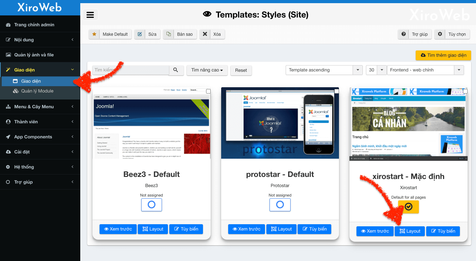Click Layout on the protostar card
Viewport: 476px width, 261px height.
coord(281,229)
